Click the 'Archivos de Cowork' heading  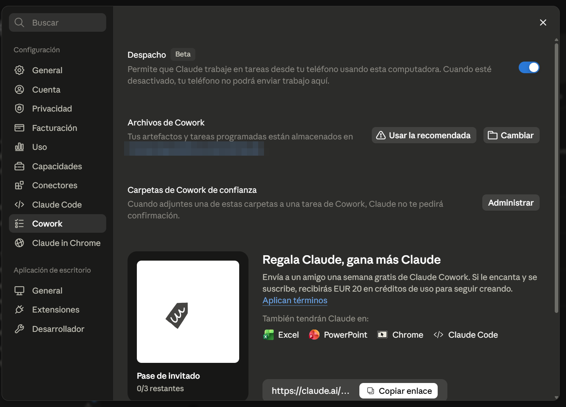(x=166, y=122)
